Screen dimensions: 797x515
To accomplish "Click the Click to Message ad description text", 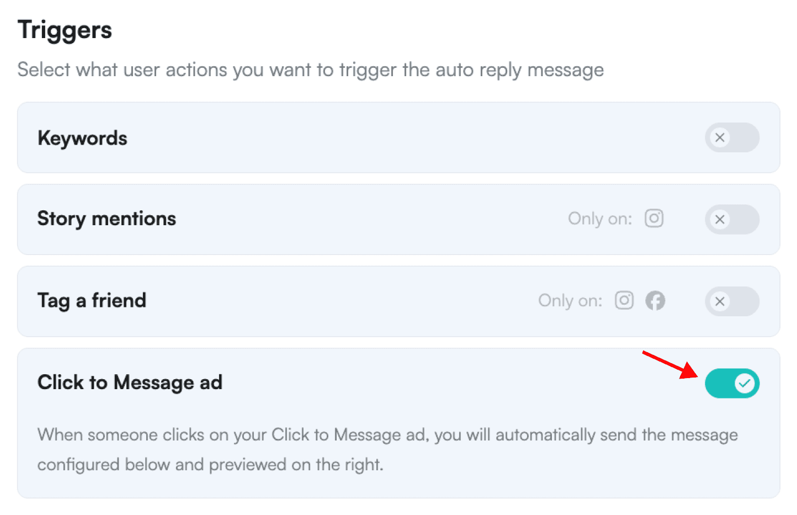I will click(x=386, y=449).
